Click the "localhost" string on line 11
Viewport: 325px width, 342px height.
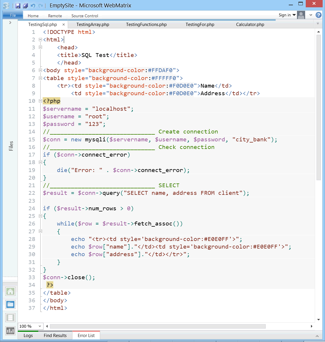tap(111, 109)
